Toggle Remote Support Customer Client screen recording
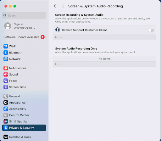 pyautogui.click(x=151, y=30)
